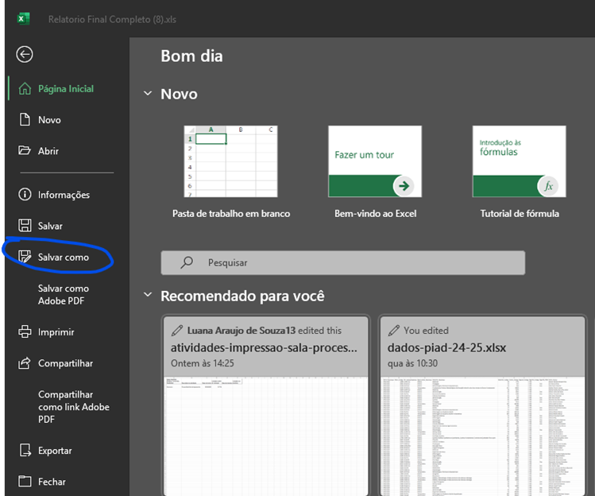Click the Exportar icon in sidebar
595x496 pixels.
point(25,451)
